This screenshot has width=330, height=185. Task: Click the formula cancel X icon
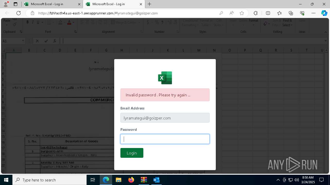[37, 41]
